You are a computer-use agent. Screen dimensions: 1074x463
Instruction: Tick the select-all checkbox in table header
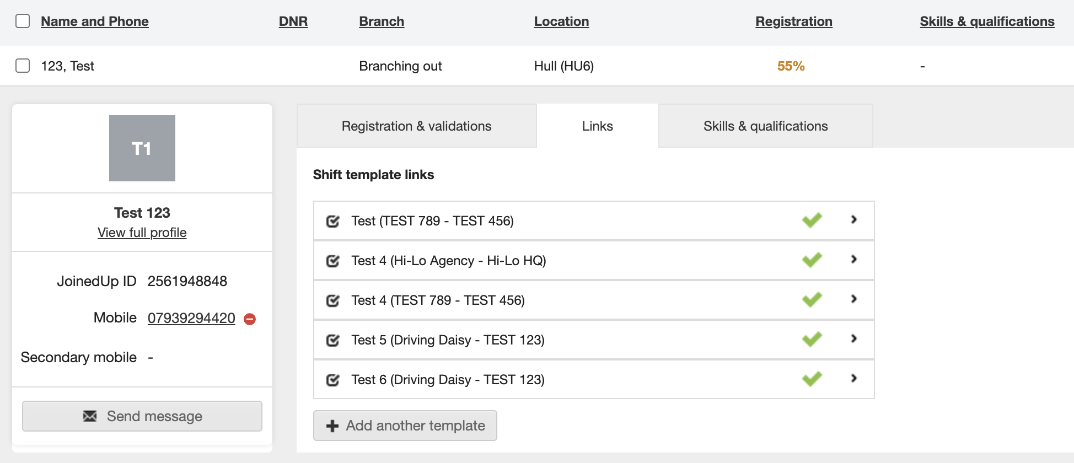tap(23, 21)
